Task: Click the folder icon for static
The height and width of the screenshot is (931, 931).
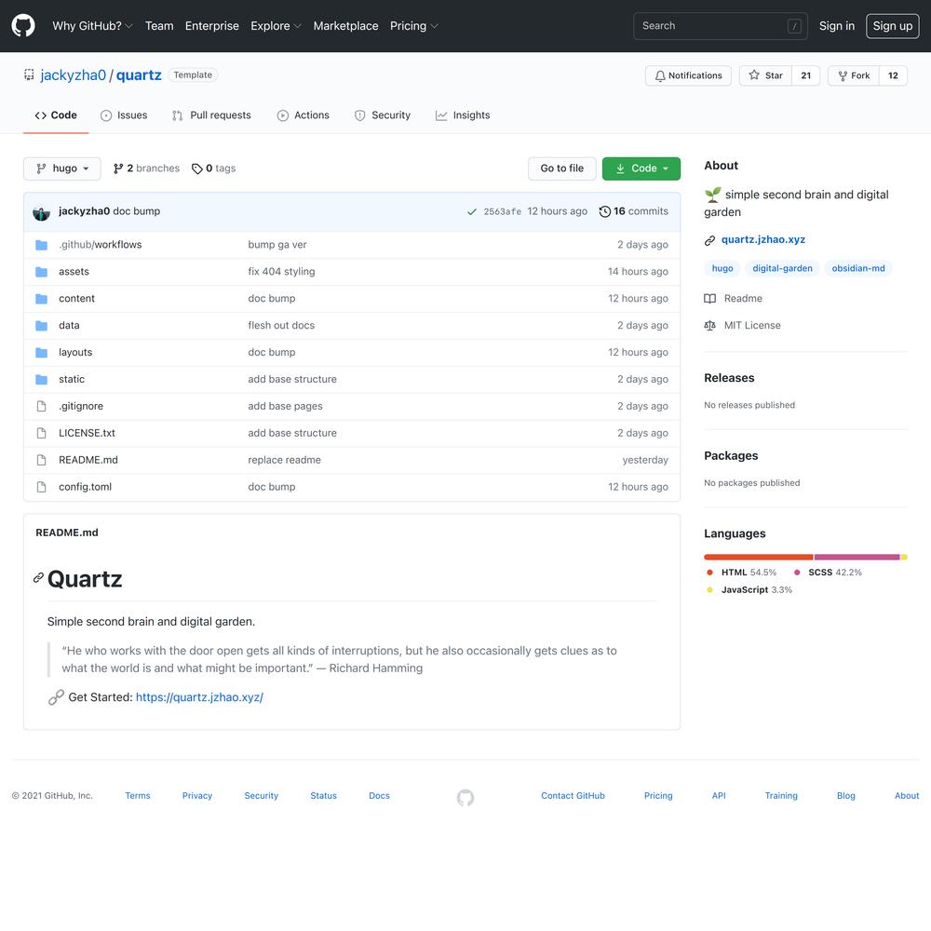Action: pos(41,379)
